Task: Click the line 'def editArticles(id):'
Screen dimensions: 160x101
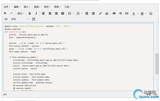Action: [16, 32]
